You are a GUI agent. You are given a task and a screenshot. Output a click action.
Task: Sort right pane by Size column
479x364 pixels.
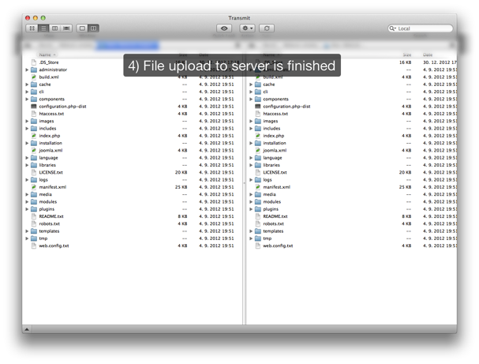[407, 54]
